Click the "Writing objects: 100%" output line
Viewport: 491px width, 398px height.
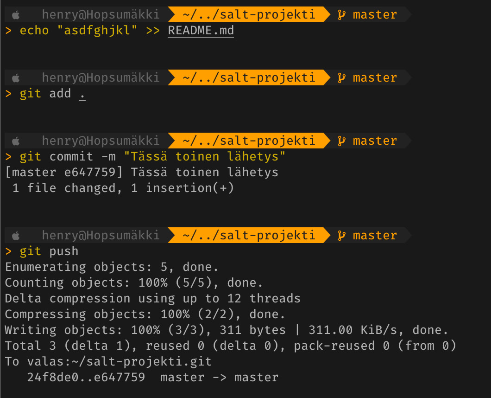coord(227,330)
